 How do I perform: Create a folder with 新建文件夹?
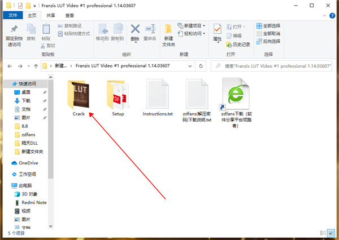click(x=168, y=35)
